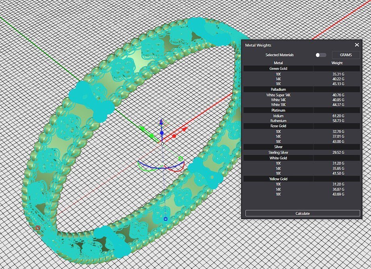The height and width of the screenshot is (269, 371).
Task: Click the blue scale dot on gumball Z-axis
Action: click(x=161, y=132)
